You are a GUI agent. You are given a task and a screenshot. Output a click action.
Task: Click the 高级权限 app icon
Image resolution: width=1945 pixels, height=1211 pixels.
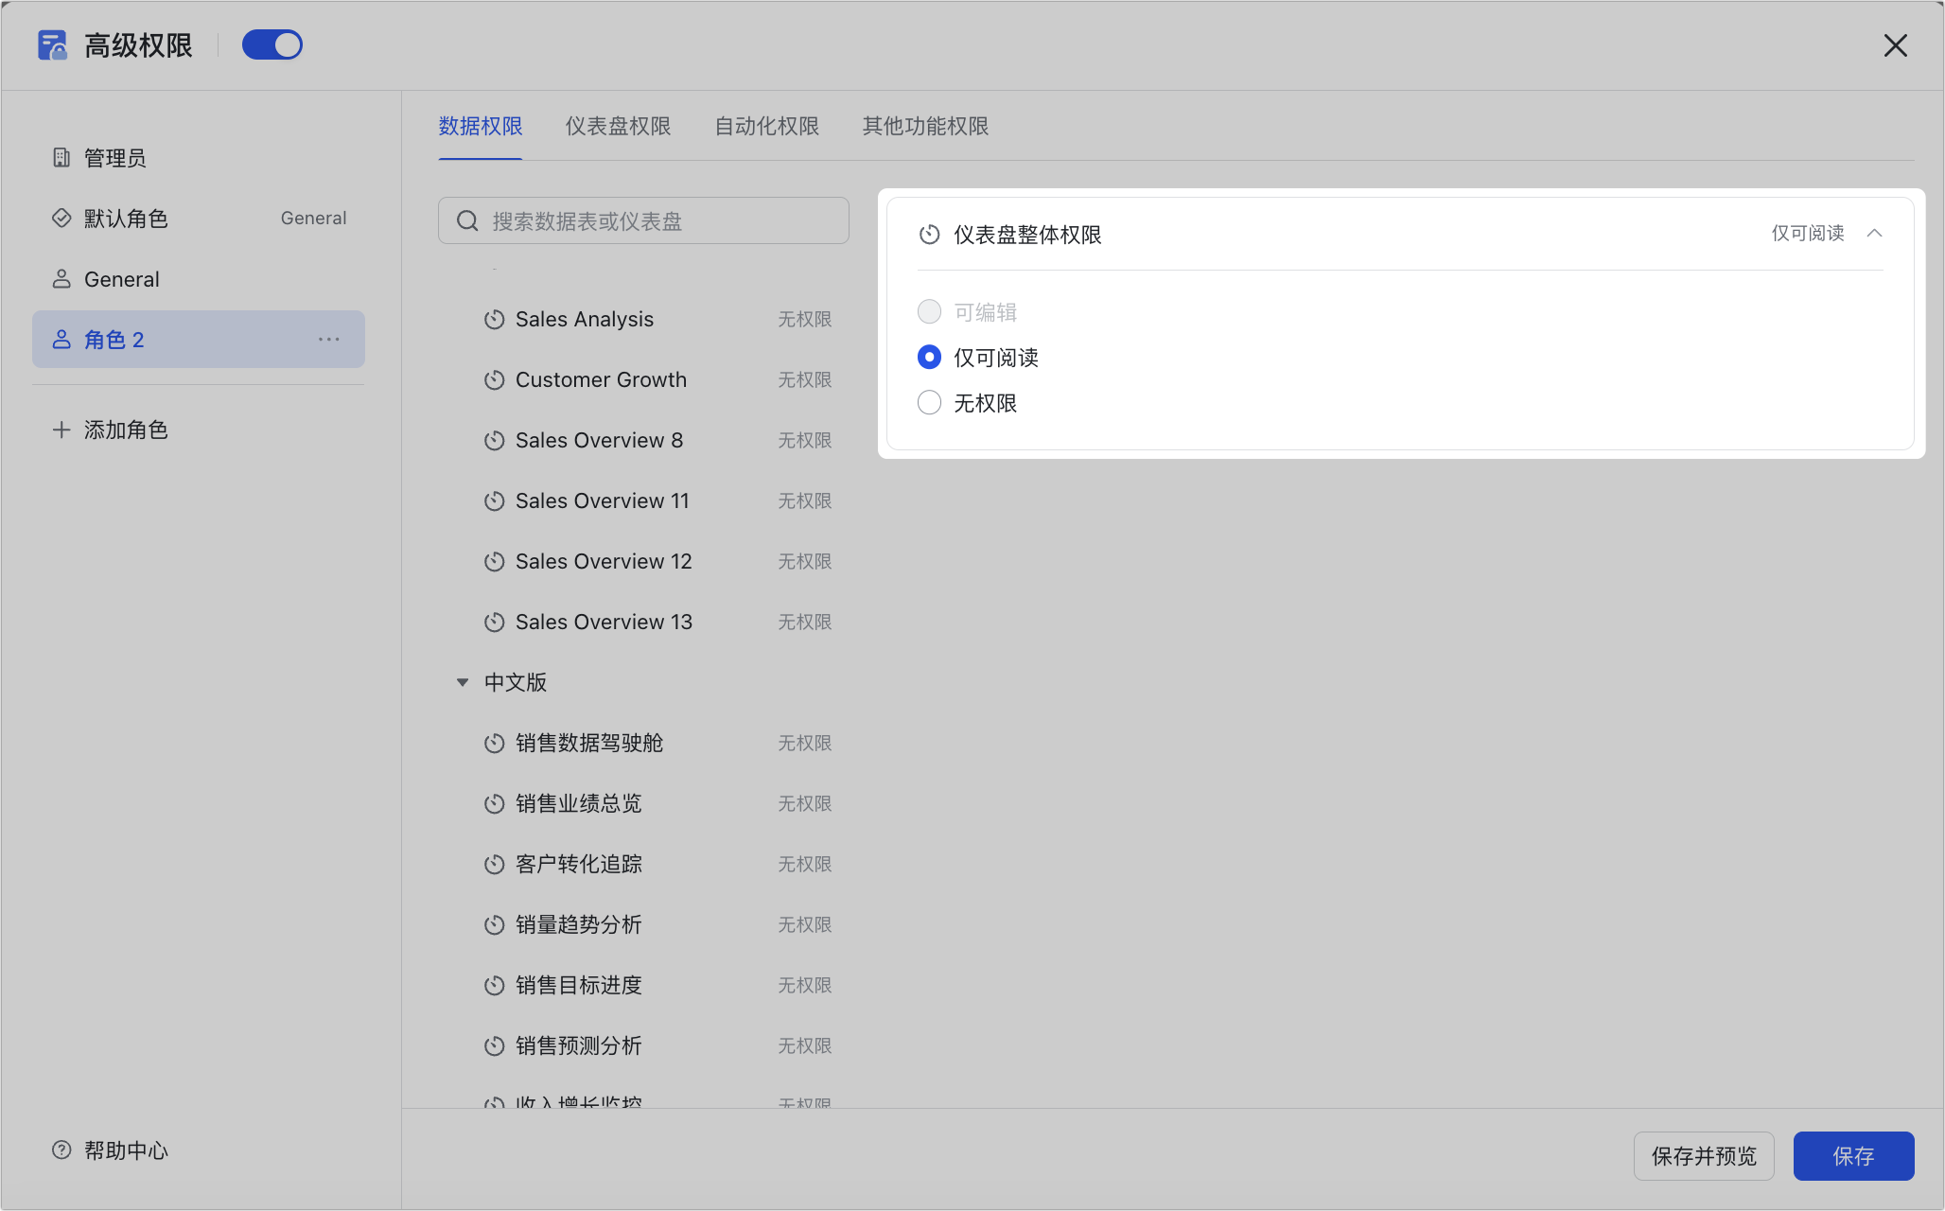coord(52,44)
